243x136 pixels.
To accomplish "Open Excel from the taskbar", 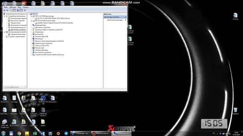I will (x=35, y=133).
